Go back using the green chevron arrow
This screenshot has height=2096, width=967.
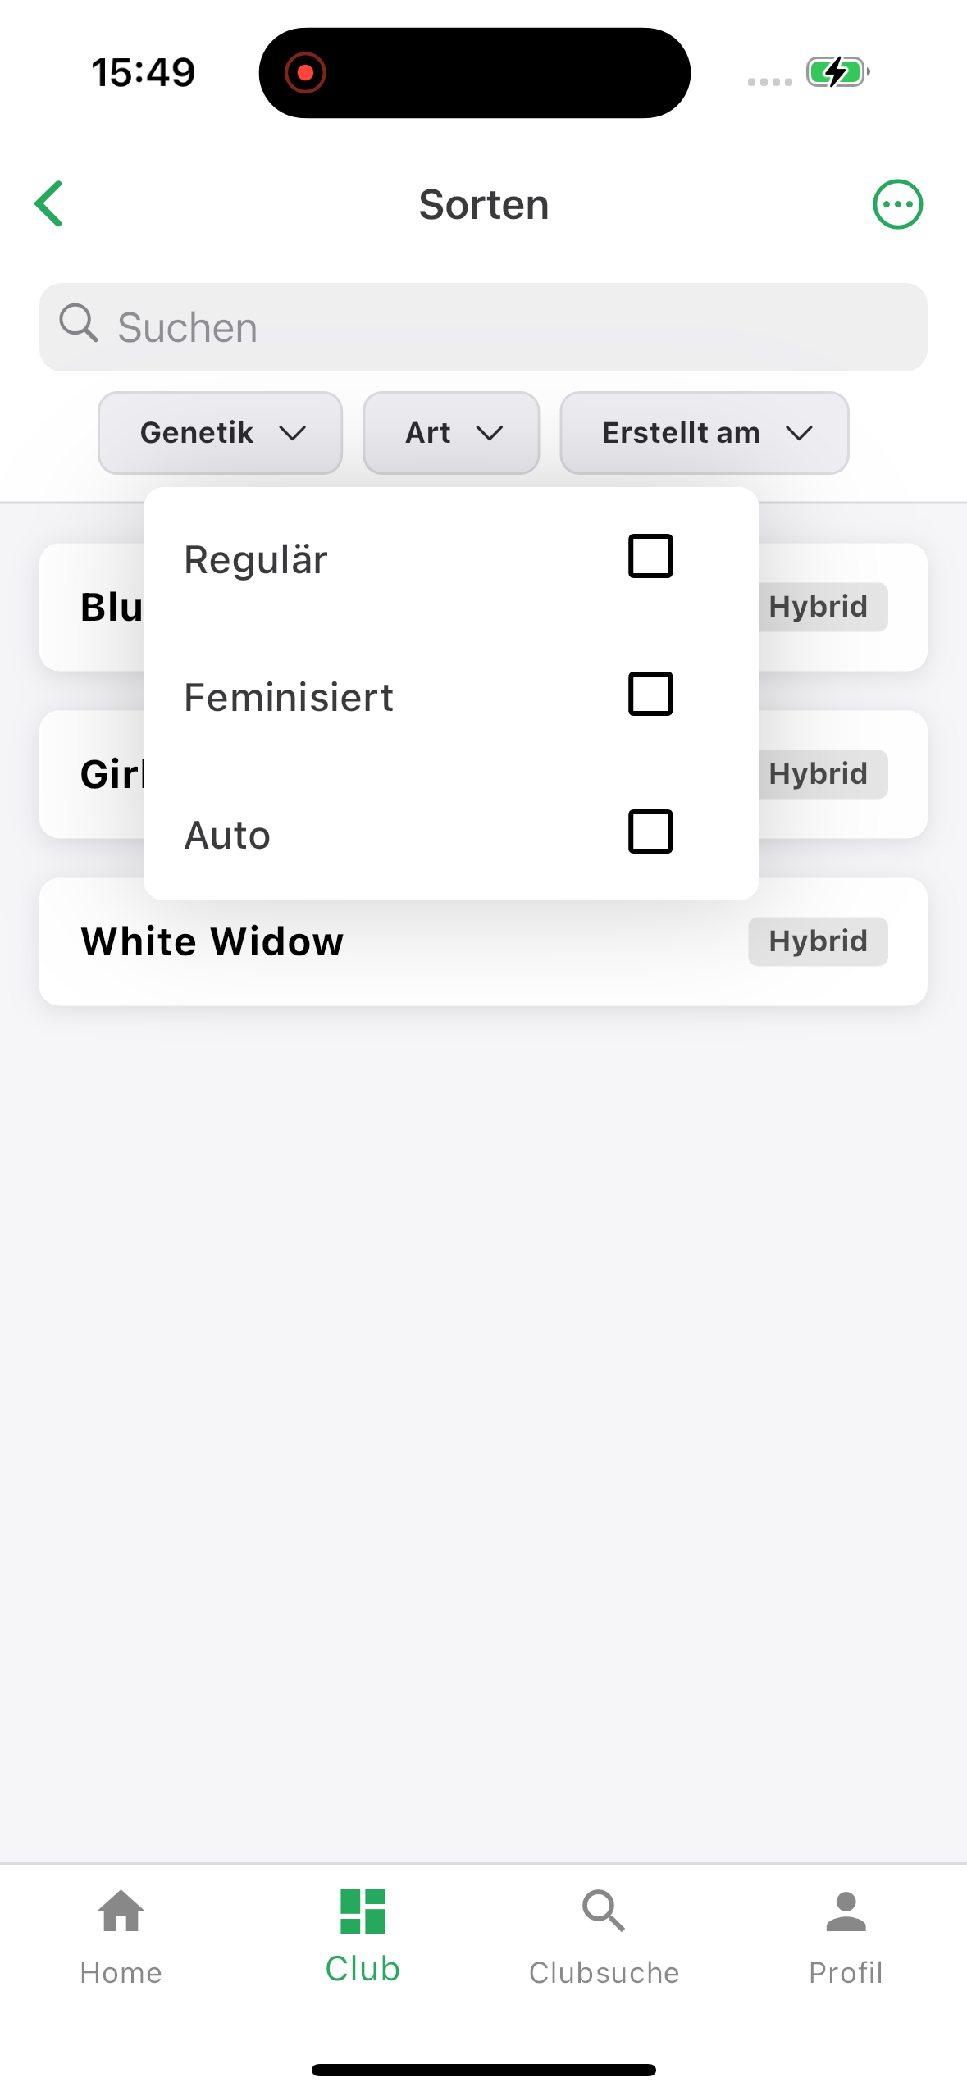[x=48, y=204]
